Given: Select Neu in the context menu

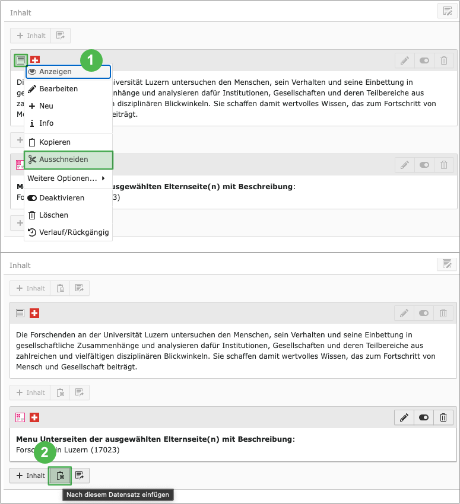Looking at the screenshot, I should pyautogui.click(x=68, y=106).
